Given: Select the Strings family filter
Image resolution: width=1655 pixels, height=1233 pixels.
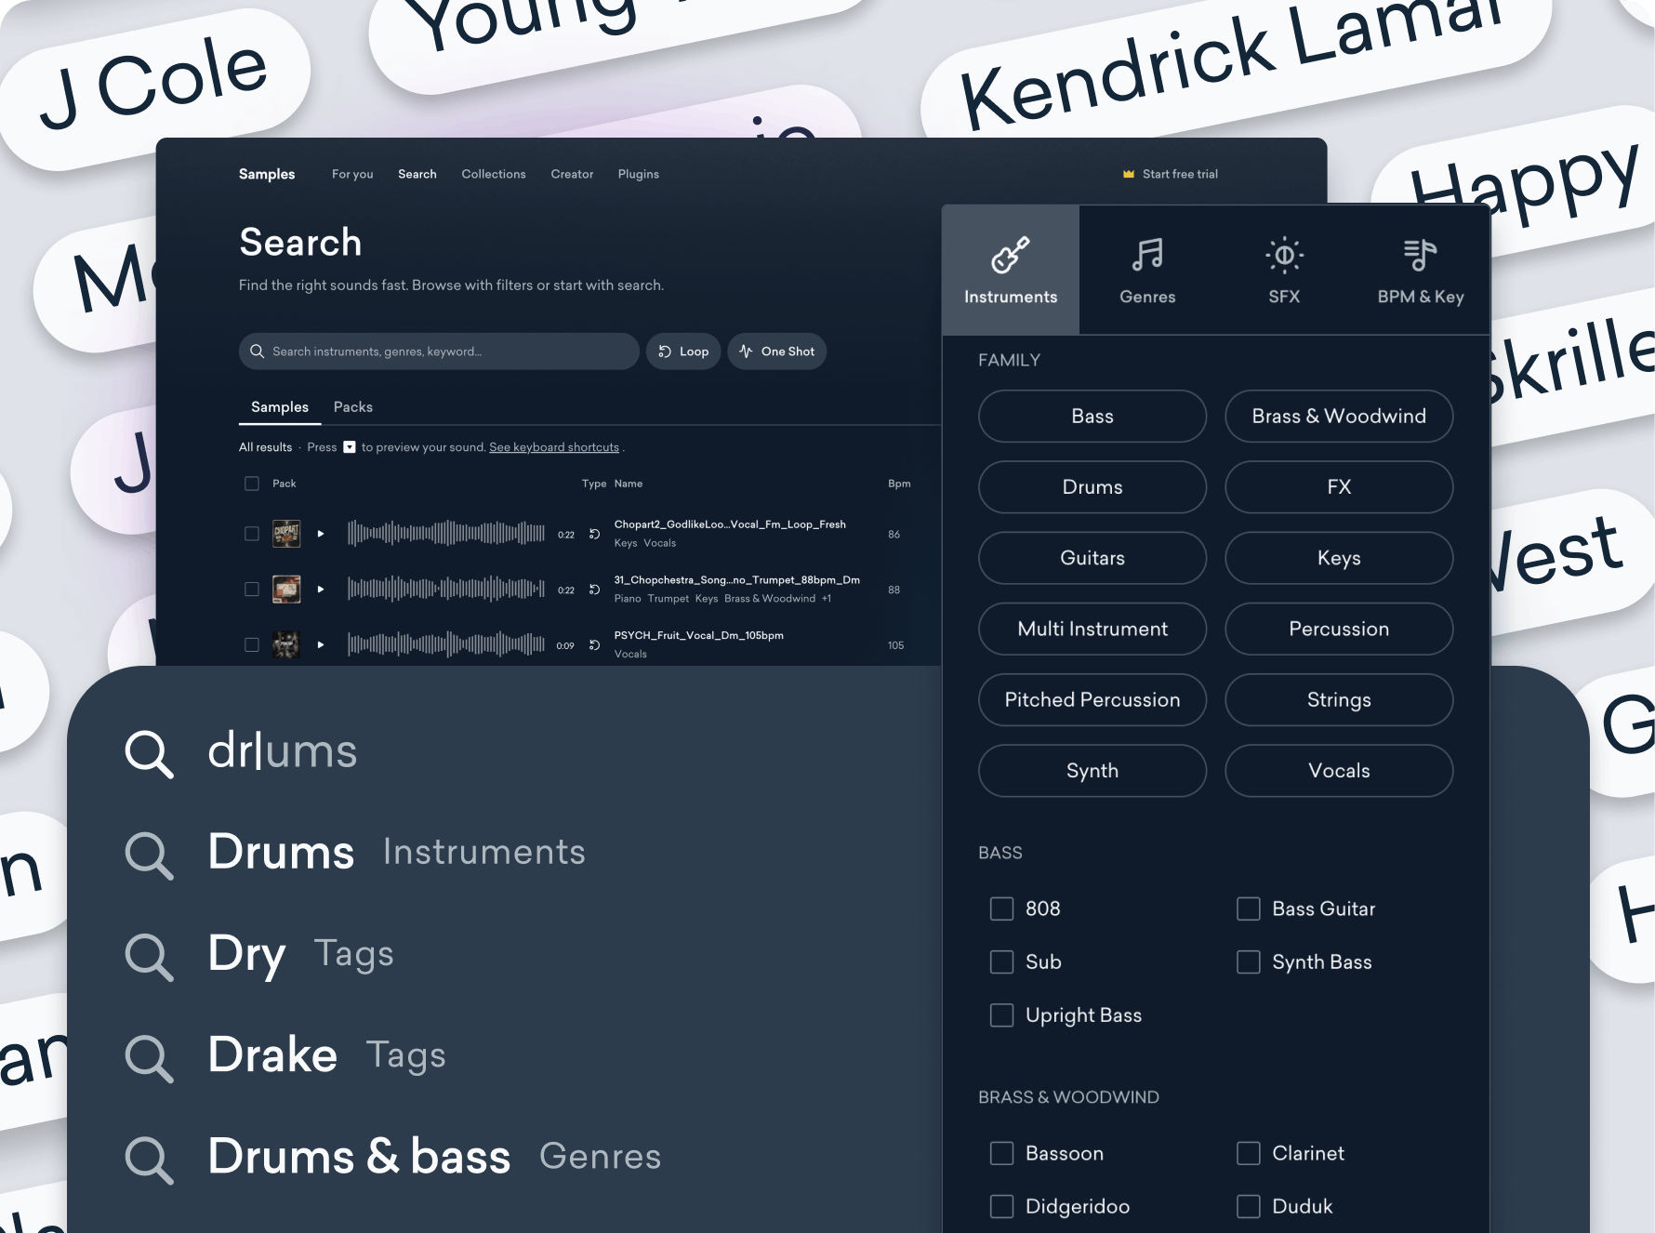Looking at the screenshot, I should [x=1339, y=700].
